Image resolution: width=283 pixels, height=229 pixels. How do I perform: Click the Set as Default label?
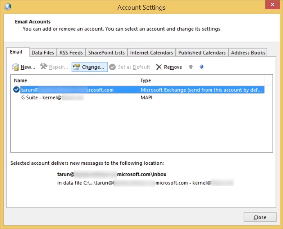click(x=134, y=67)
